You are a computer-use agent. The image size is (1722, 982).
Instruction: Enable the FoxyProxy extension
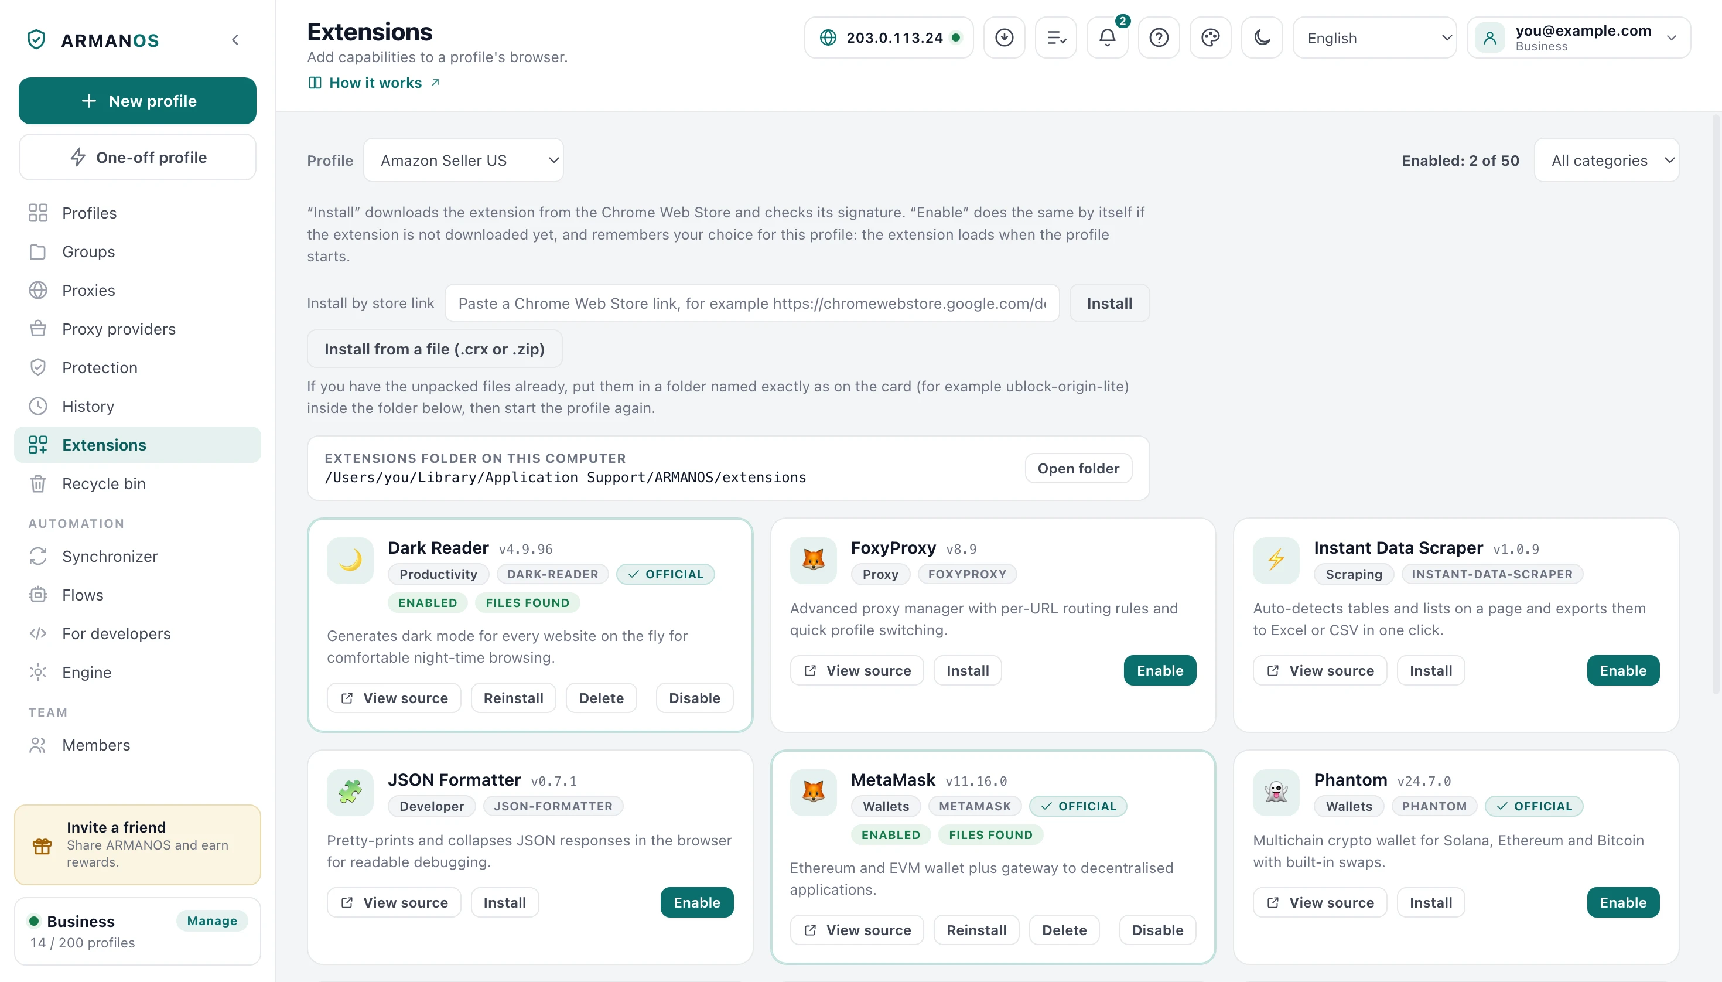click(1160, 670)
